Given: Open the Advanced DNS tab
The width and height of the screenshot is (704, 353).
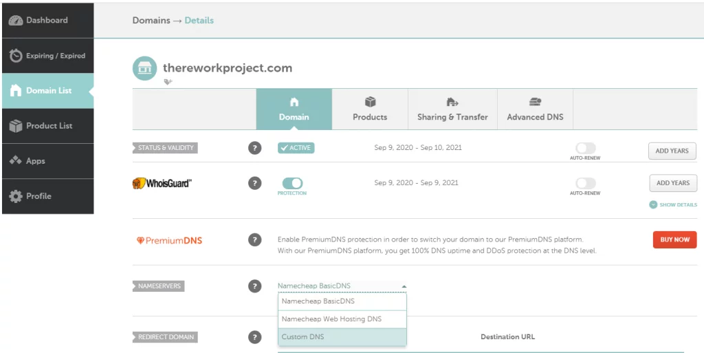Looking at the screenshot, I should click(535, 109).
